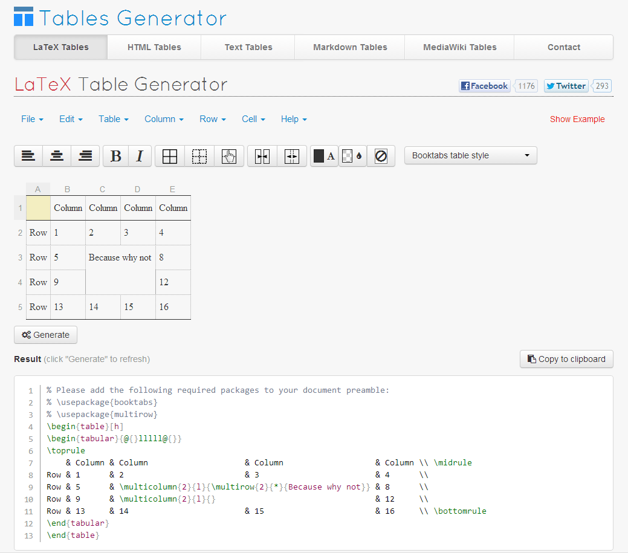Viewport: 628px width, 553px height.
Task: Select the cell containing 12
Action: pos(173,282)
